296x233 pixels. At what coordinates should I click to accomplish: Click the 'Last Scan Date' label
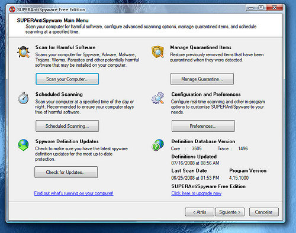click(189, 170)
